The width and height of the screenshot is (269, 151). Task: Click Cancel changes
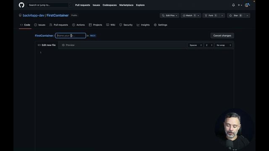[x=222, y=36]
